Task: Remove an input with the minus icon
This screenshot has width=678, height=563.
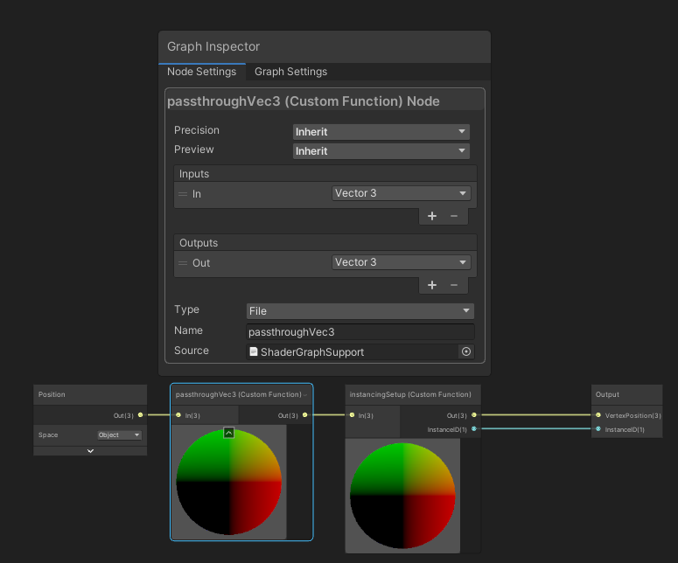Action: pos(454,216)
